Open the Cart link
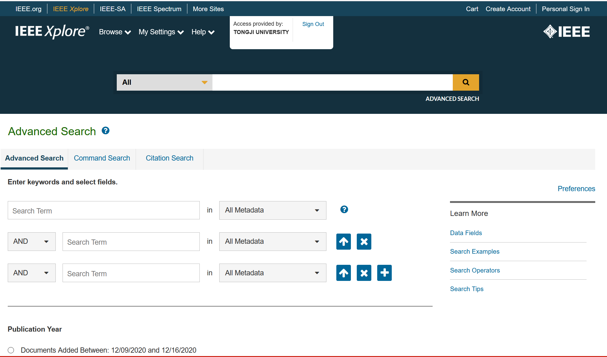This screenshot has width=607, height=357. coord(472,9)
